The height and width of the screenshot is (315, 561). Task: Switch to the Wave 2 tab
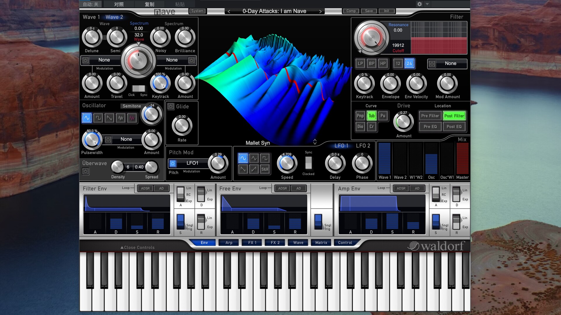(114, 17)
